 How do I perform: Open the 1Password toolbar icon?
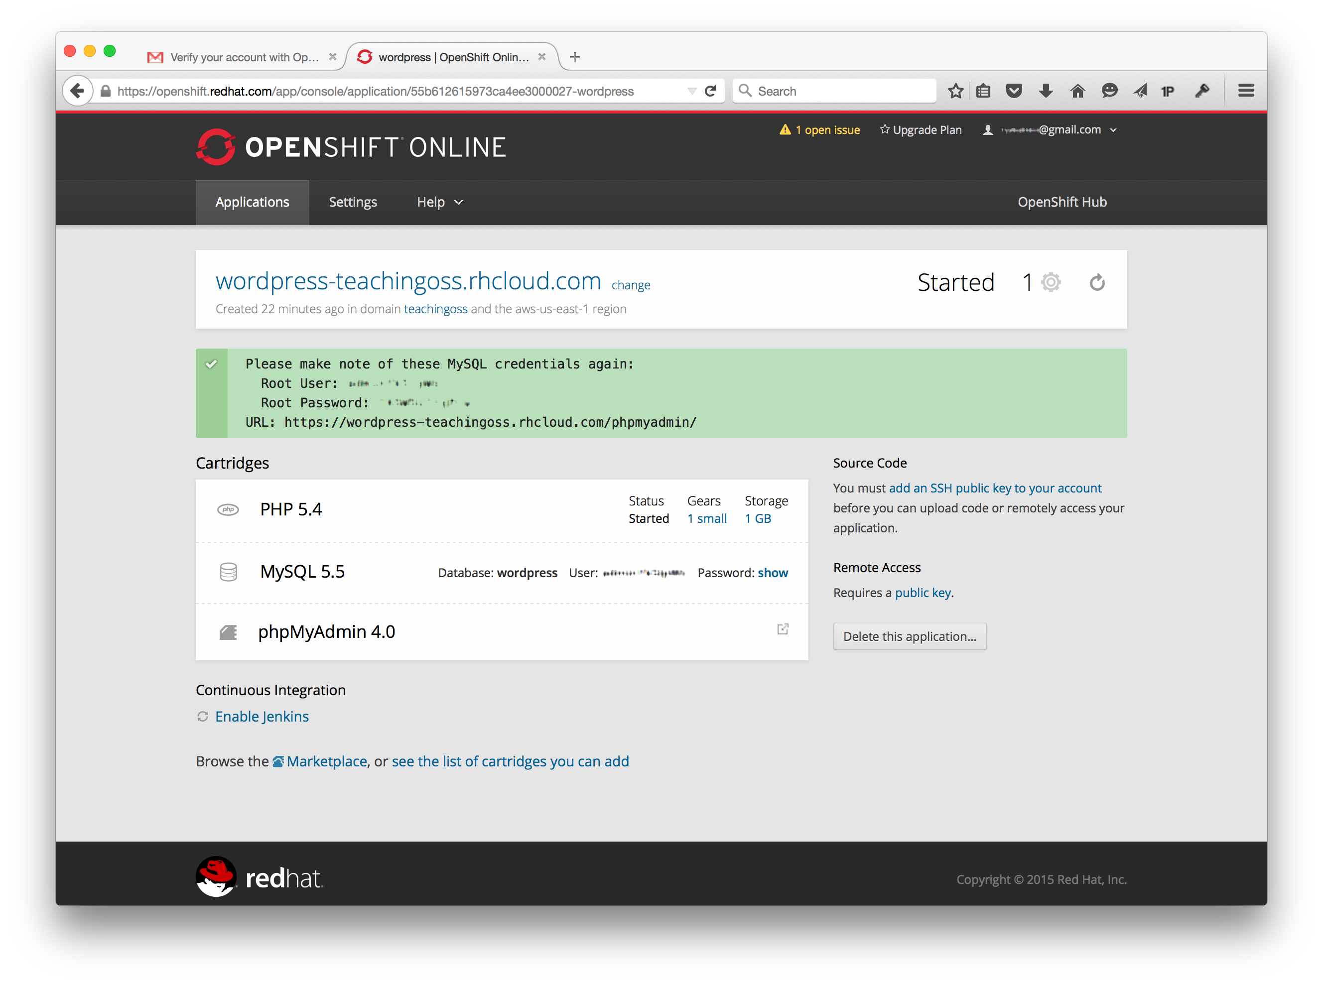(1168, 91)
